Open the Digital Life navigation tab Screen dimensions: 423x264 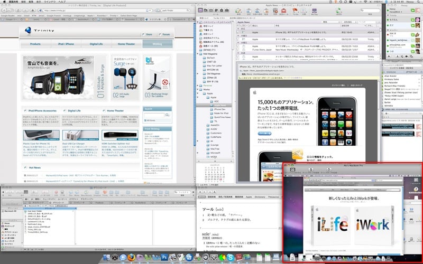(96, 44)
